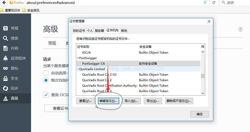Select the 自动选择 radio button
The image size is (250, 132).
46,73
